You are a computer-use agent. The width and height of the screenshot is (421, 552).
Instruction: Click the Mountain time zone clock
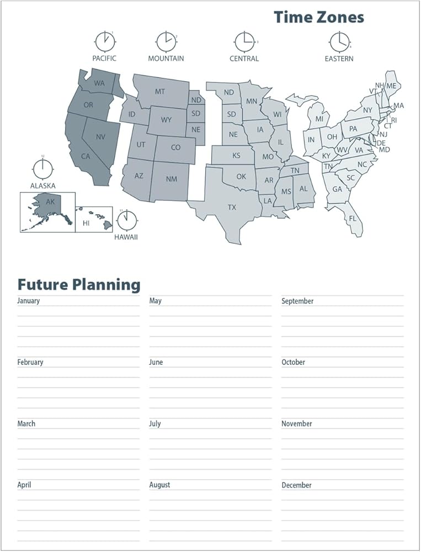166,41
